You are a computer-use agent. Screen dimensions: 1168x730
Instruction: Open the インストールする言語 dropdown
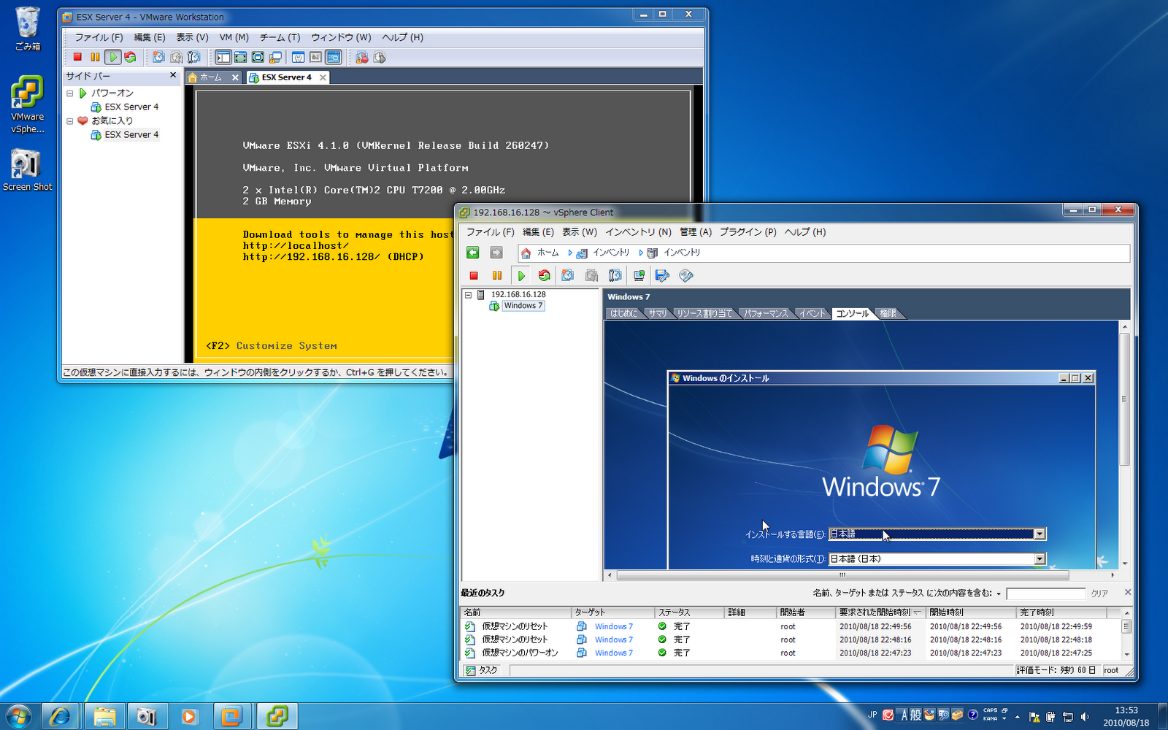coord(1040,534)
